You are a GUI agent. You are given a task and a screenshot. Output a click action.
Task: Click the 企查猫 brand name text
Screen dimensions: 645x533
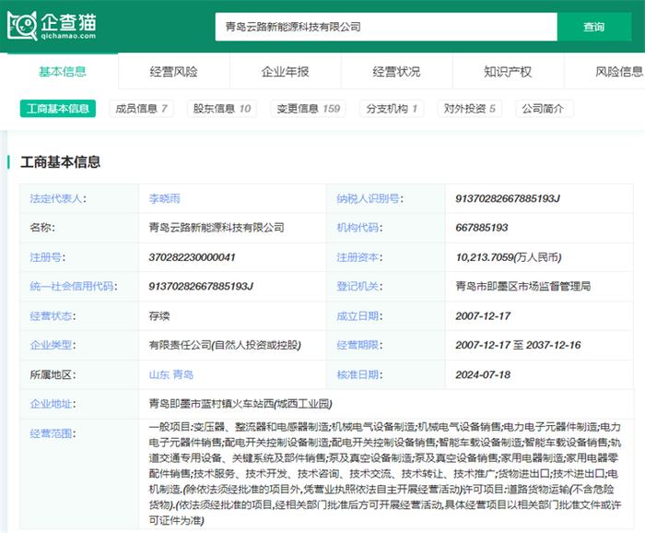(68, 20)
